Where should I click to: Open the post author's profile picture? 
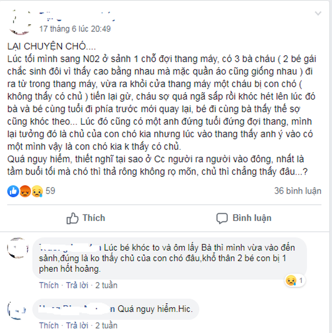(20, 22)
